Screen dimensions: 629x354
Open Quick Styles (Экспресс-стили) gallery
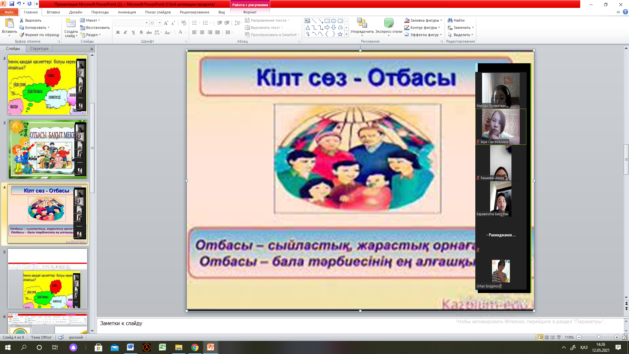point(389,27)
